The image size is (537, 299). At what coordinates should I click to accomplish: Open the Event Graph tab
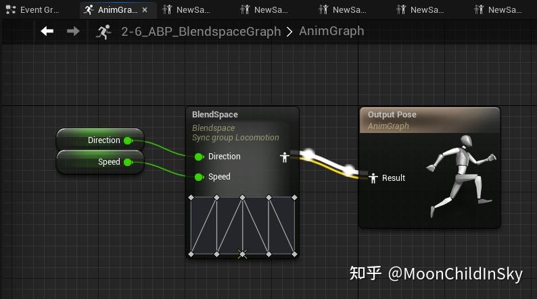33,10
